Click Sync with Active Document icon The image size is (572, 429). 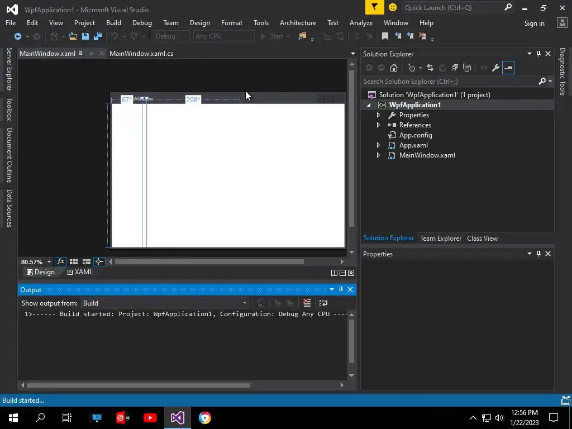coord(430,68)
